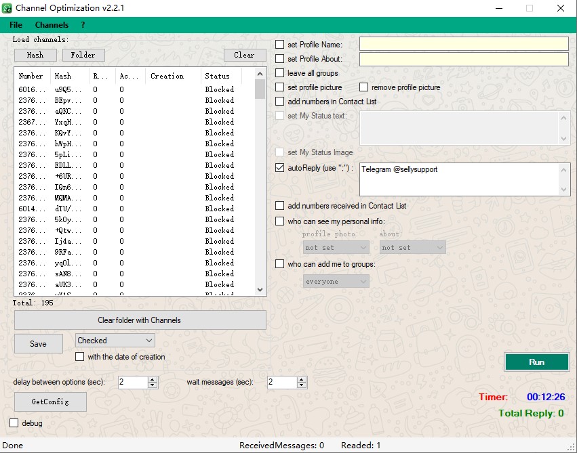577x453 pixels.
Task: Open the about privacy dropdown
Action: point(412,248)
